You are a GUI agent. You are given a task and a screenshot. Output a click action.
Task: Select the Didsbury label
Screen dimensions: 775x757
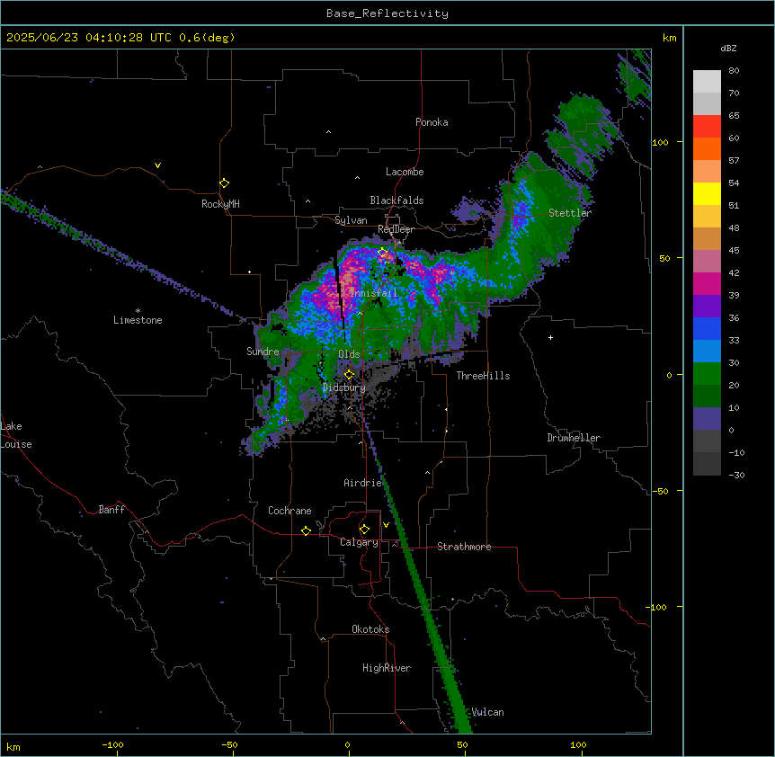(344, 387)
